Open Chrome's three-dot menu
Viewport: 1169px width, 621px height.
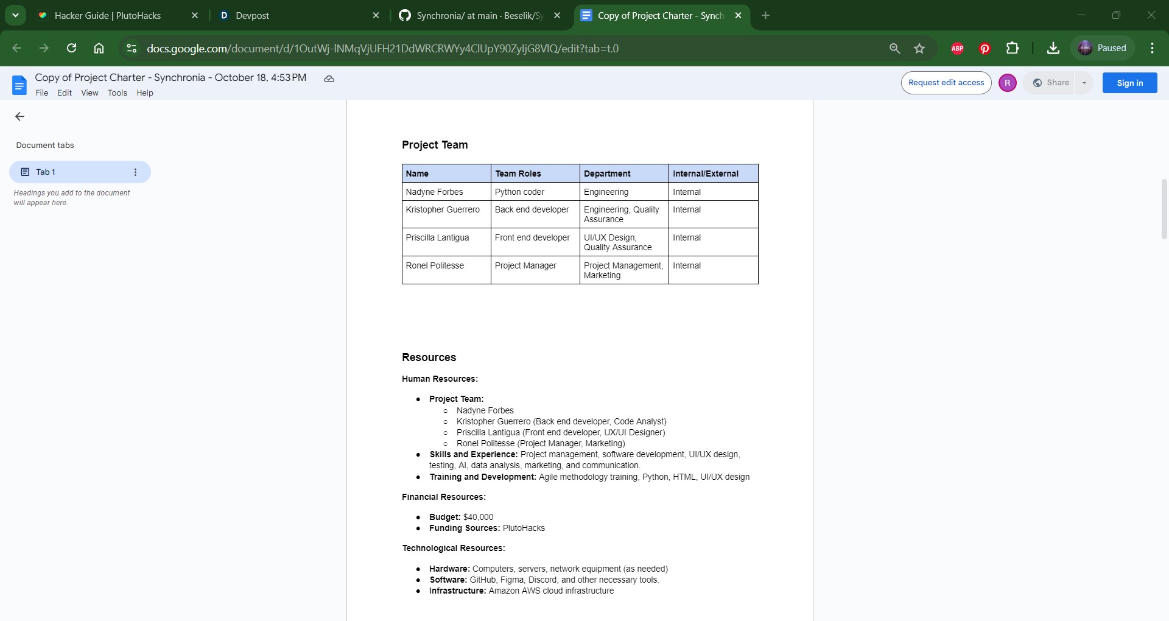click(1152, 48)
